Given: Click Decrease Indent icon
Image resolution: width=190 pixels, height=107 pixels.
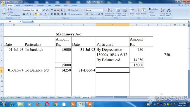Looking at the screenshot, I should click(x=62, y=14).
